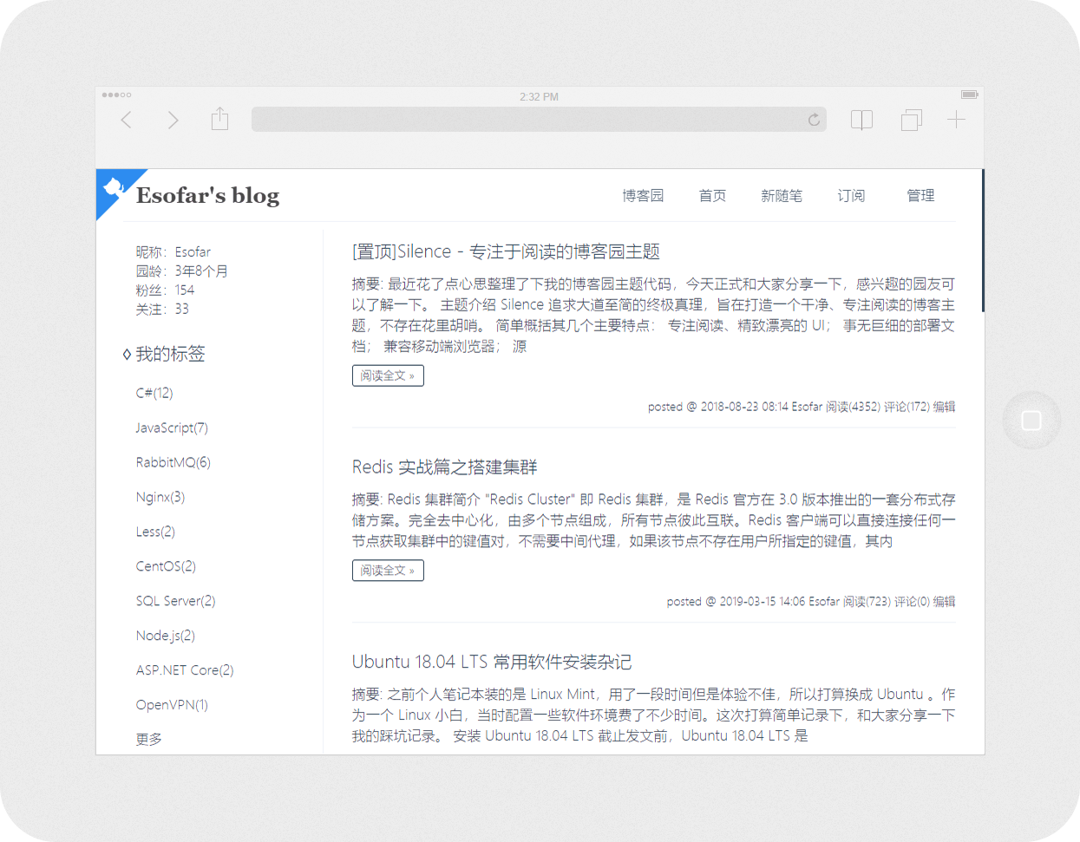The width and height of the screenshot is (1080, 842).
Task: Open 评论(172) on the Silence post
Action: (x=907, y=407)
